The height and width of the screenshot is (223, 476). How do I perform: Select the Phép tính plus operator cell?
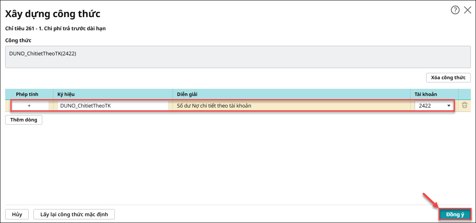coord(29,106)
